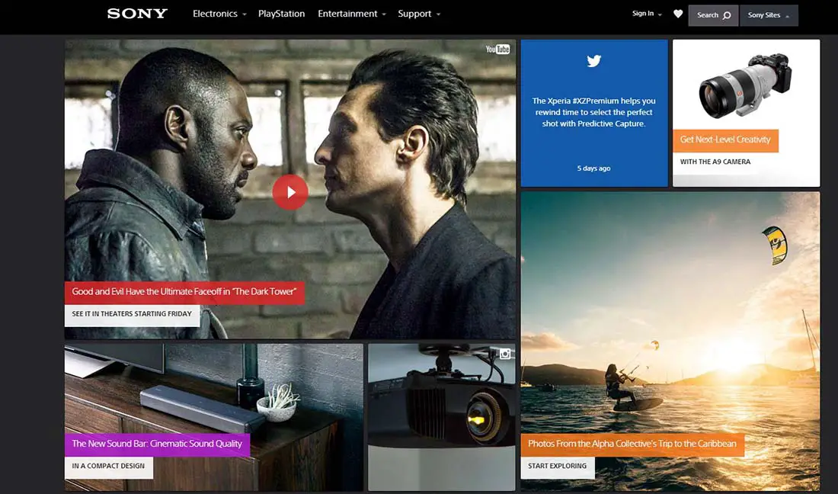This screenshot has width=838, height=494.
Task: Open the A9 camera product image
Action: 745,85
